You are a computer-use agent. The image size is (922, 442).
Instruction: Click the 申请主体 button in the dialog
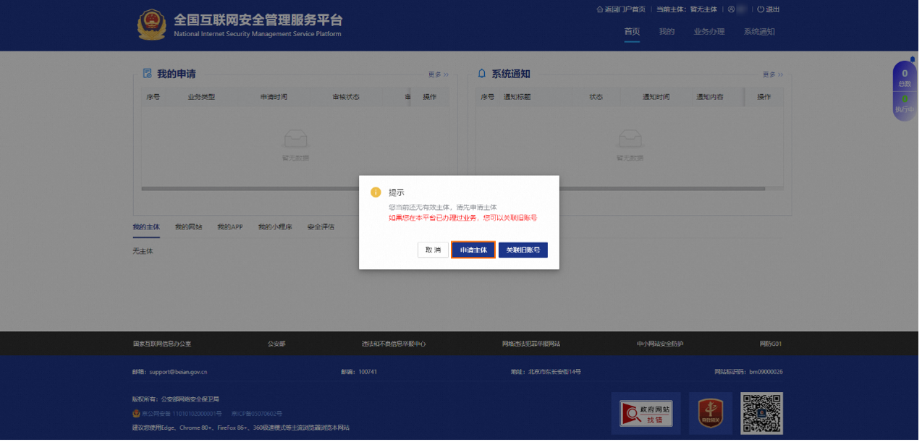(473, 250)
